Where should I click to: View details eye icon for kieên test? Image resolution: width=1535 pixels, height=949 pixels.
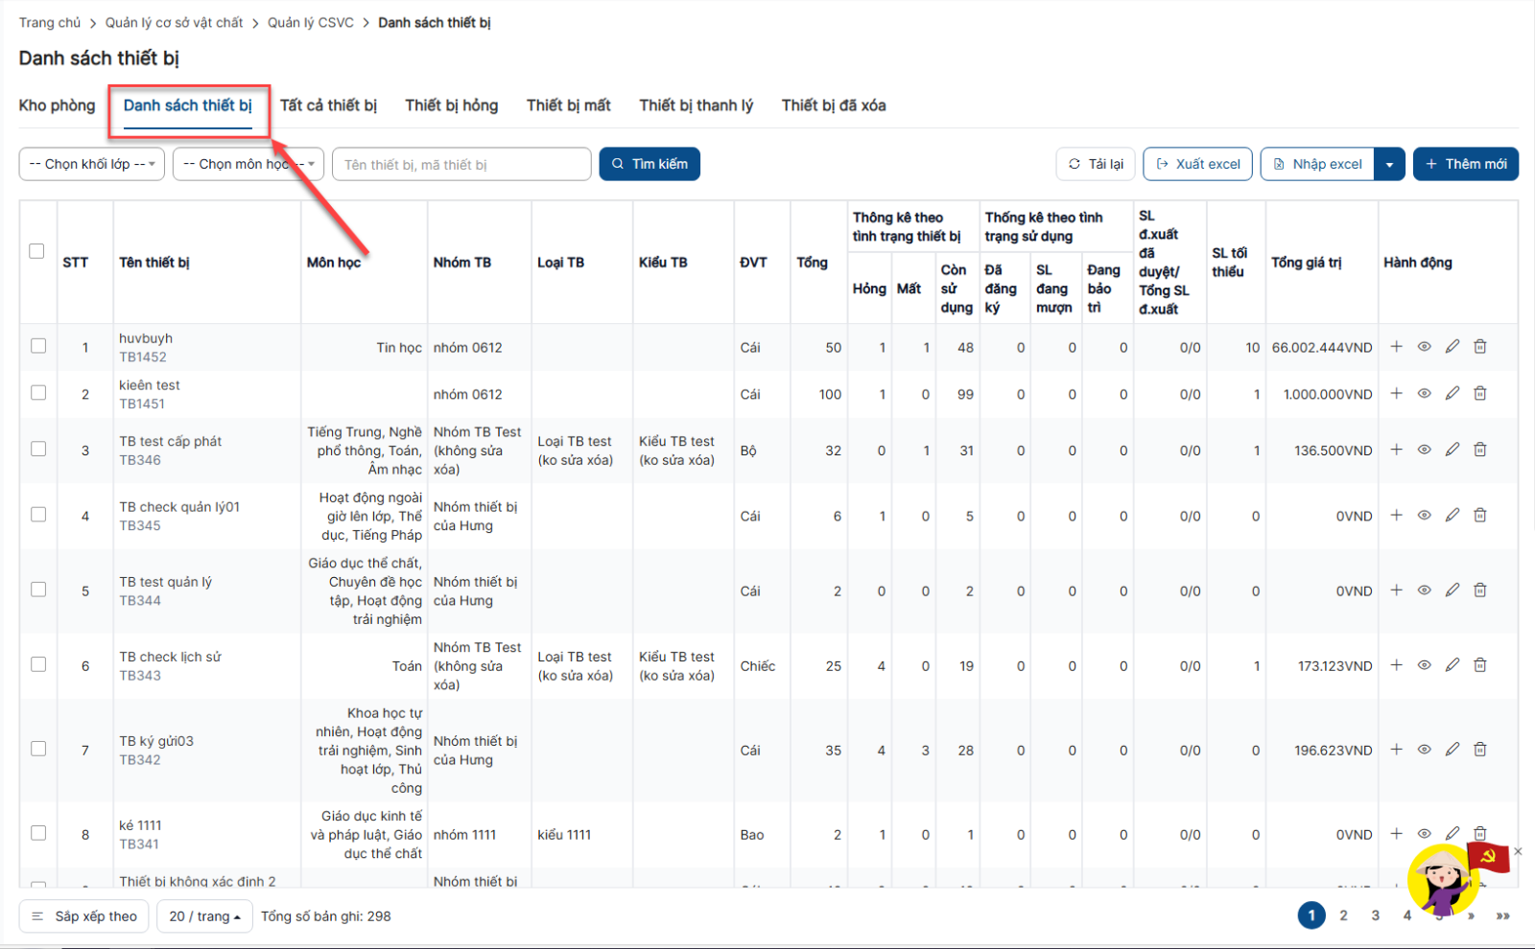[x=1425, y=394]
